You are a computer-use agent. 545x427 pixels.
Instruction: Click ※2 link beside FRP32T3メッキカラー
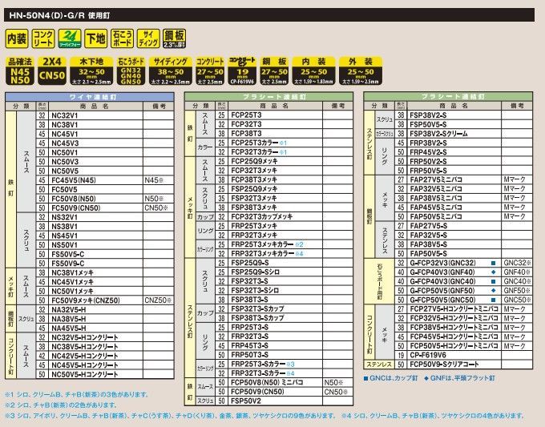click(299, 244)
